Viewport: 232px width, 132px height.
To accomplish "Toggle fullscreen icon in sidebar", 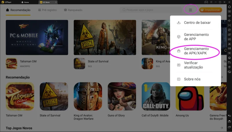I will pyautogui.click(x=229, y=25).
